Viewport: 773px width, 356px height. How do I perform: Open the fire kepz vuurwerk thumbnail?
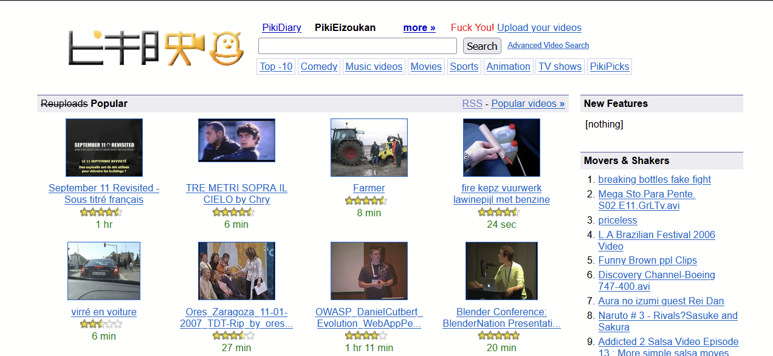tap(501, 148)
